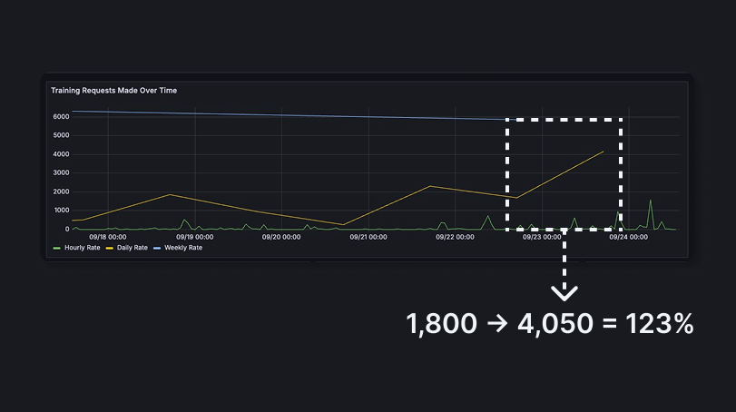The height and width of the screenshot is (412, 736).
Task: Click the 1,800 → 4,050 = 123% annotation text
Action: pos(550,324)
